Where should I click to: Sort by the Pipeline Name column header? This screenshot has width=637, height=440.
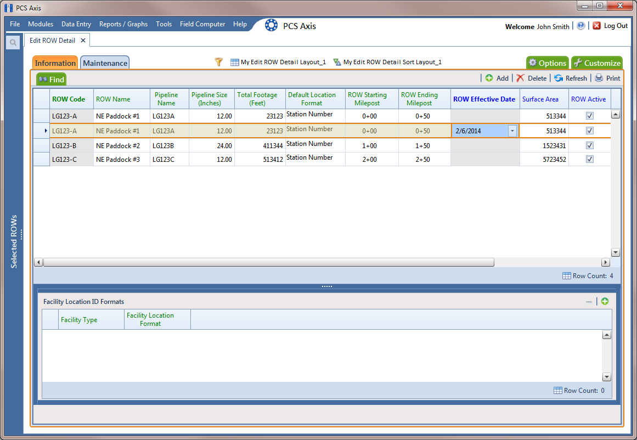(170, 99)
